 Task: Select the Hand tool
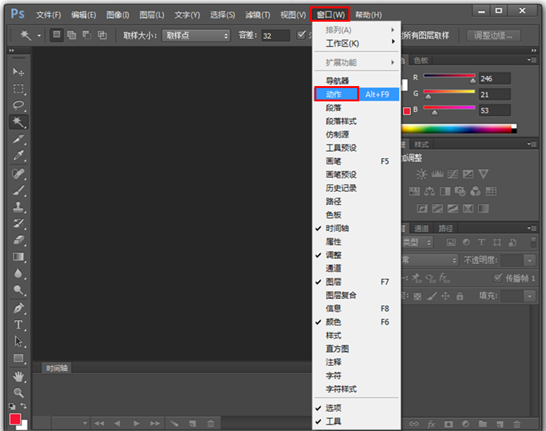pos(18,376)
